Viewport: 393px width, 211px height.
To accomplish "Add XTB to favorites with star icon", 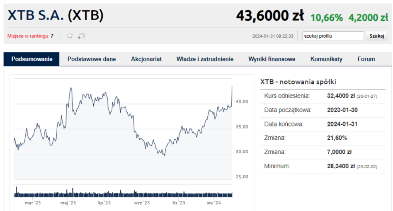I will point(70,36).
